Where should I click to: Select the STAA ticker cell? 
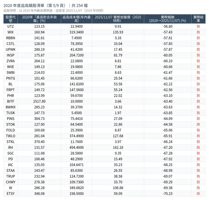point(10,171)
